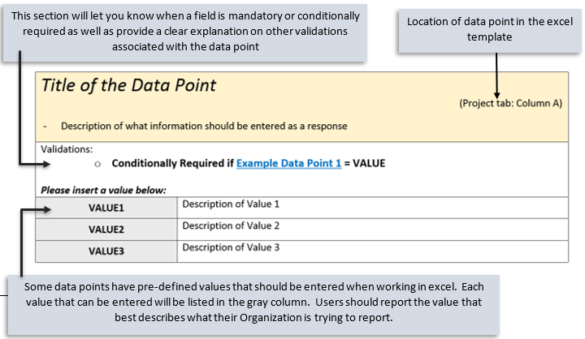Image resolution: width=585 pixels, height=339 pixels.
Task: Click the hollow bullet before Conditionally Required
Action: click(97, 164)
